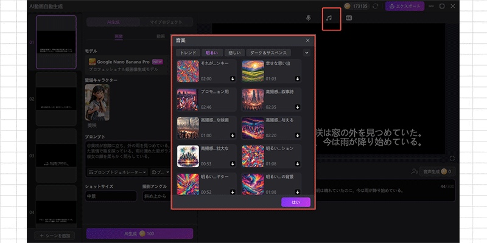This screenshot has height=243, width=487.
Task: Select scene 01 thumbnail
Action: click(56, 42)
